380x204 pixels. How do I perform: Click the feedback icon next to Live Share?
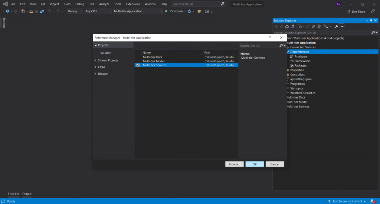point(373,12)
